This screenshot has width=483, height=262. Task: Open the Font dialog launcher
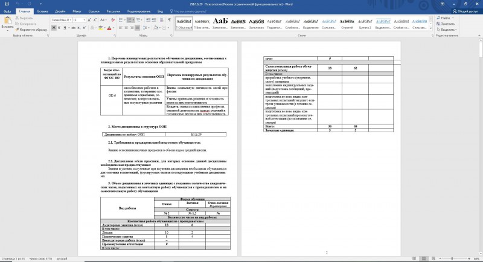pos(115,36)
